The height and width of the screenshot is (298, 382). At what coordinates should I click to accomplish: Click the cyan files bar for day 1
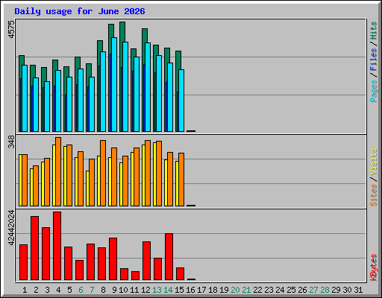coord(25,98)
